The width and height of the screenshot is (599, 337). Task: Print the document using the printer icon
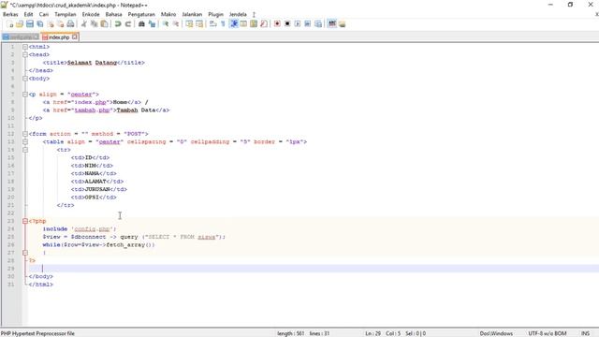[71, 24]
